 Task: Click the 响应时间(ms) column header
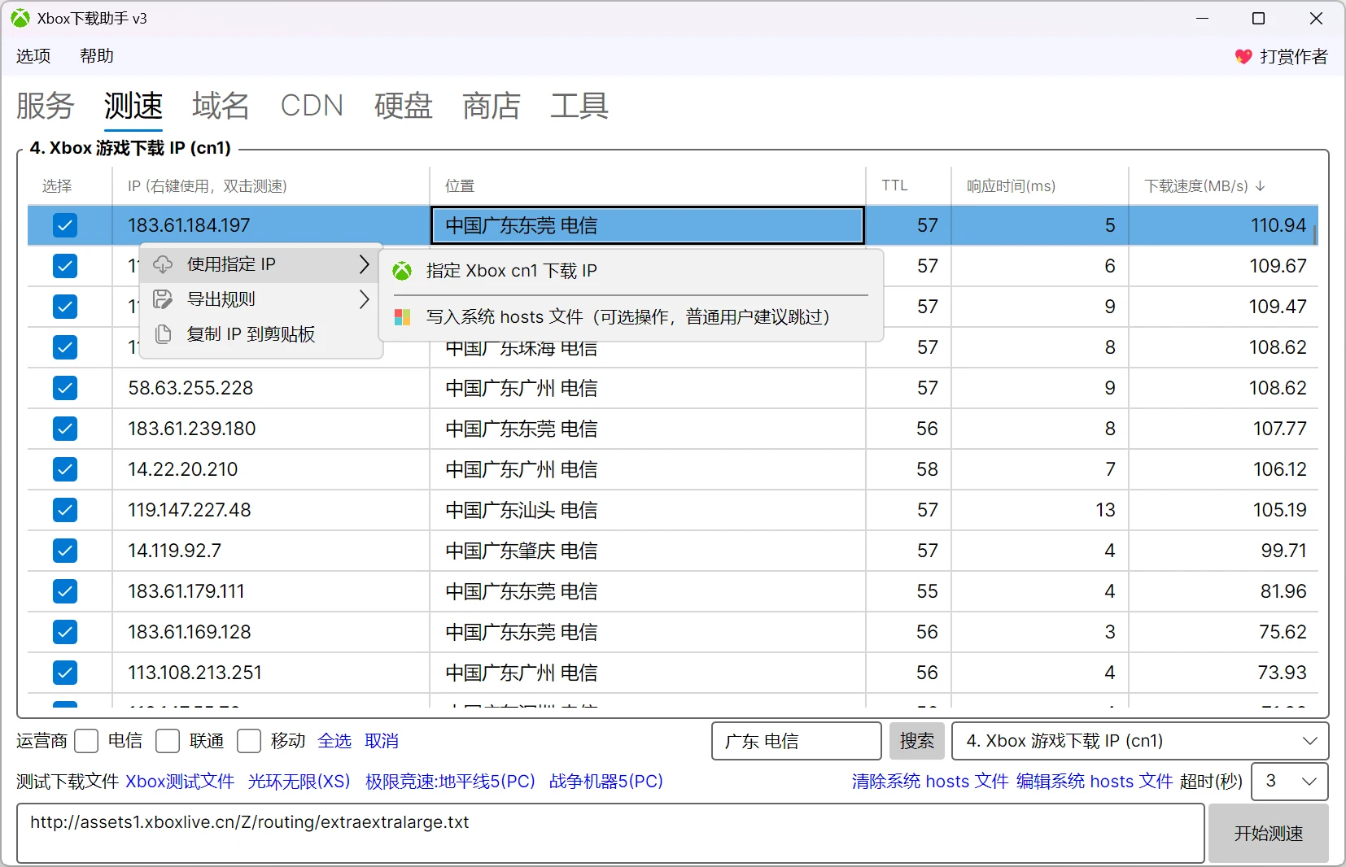click(x=1040, y=186)
